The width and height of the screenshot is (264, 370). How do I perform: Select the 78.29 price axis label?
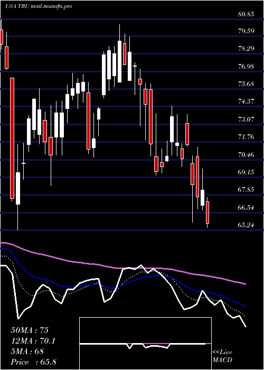click(246, 49)
